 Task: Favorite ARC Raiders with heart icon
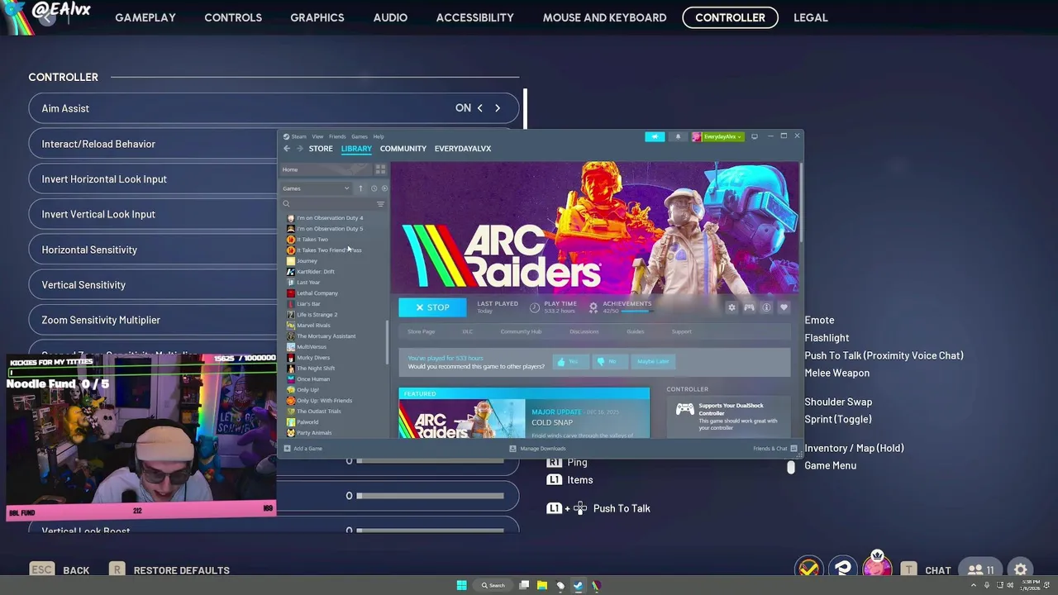tap(784, 307)
